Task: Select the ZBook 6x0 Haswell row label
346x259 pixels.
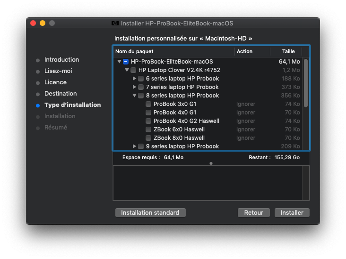Action: 179,129
